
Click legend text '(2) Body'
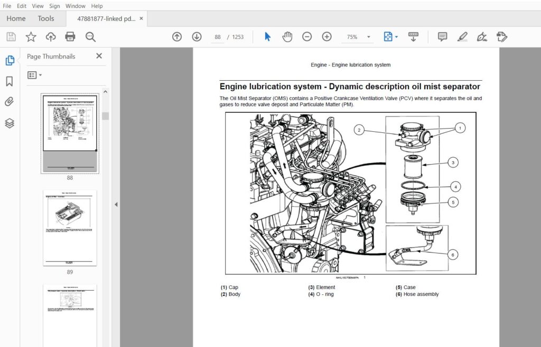230,294
